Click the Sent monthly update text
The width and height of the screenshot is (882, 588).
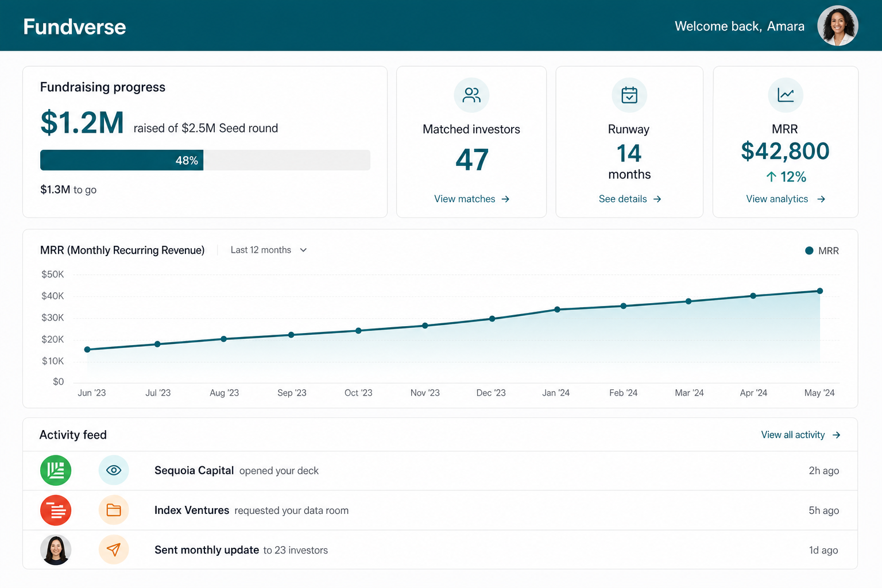207,550
